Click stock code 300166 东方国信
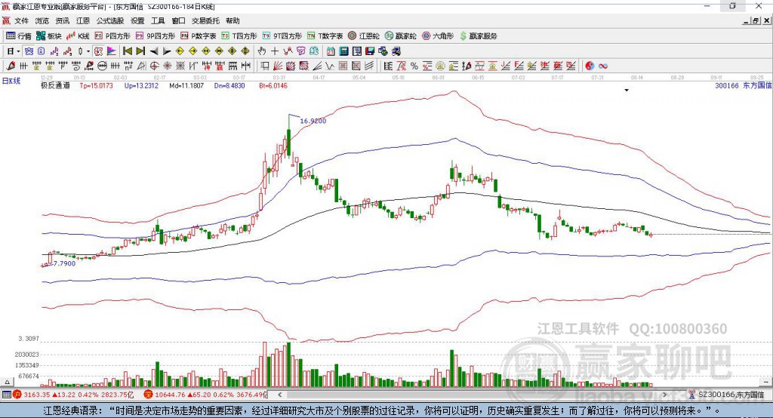The width and height of the screenshot is (773, 418). coord(744,86)
